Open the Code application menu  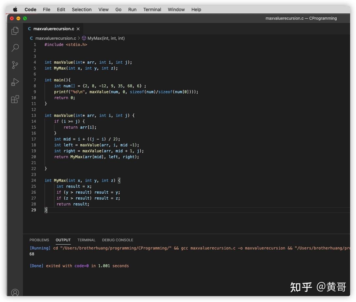click(x=30, y=10)
